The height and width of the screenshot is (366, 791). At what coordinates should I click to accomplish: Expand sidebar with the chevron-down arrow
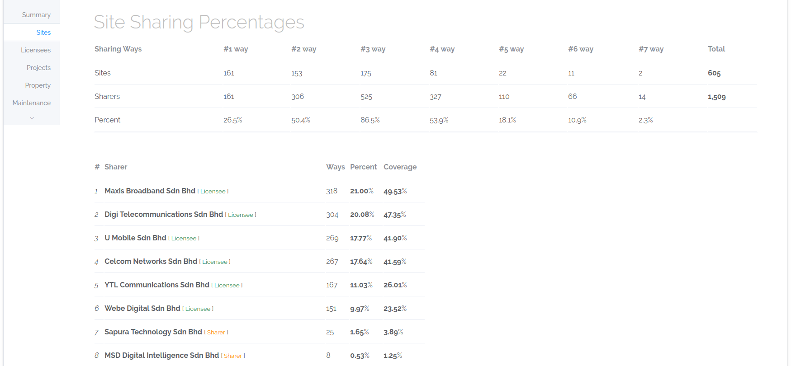tap(32, 118)
